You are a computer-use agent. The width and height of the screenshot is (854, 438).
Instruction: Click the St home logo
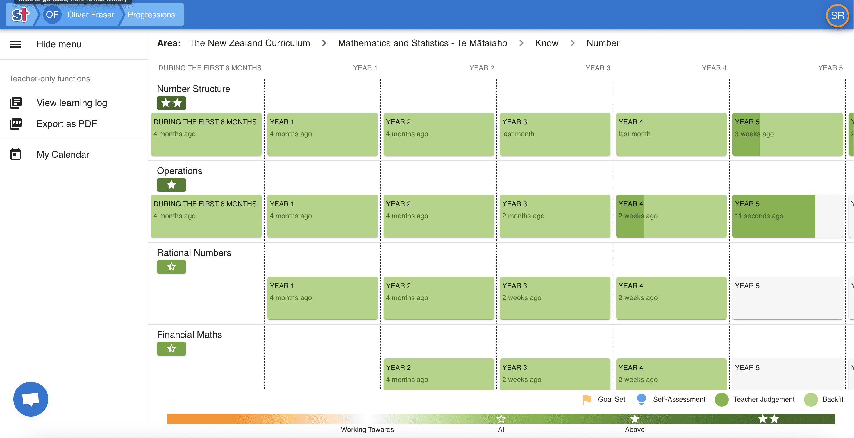pos(20,15)
